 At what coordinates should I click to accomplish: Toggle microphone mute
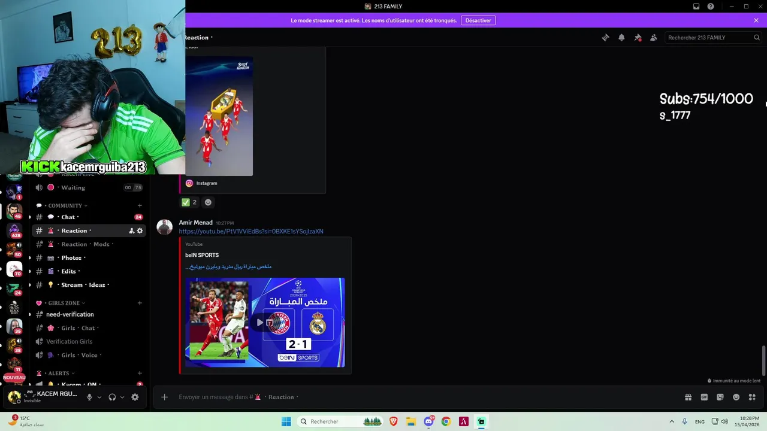point(89,397)
